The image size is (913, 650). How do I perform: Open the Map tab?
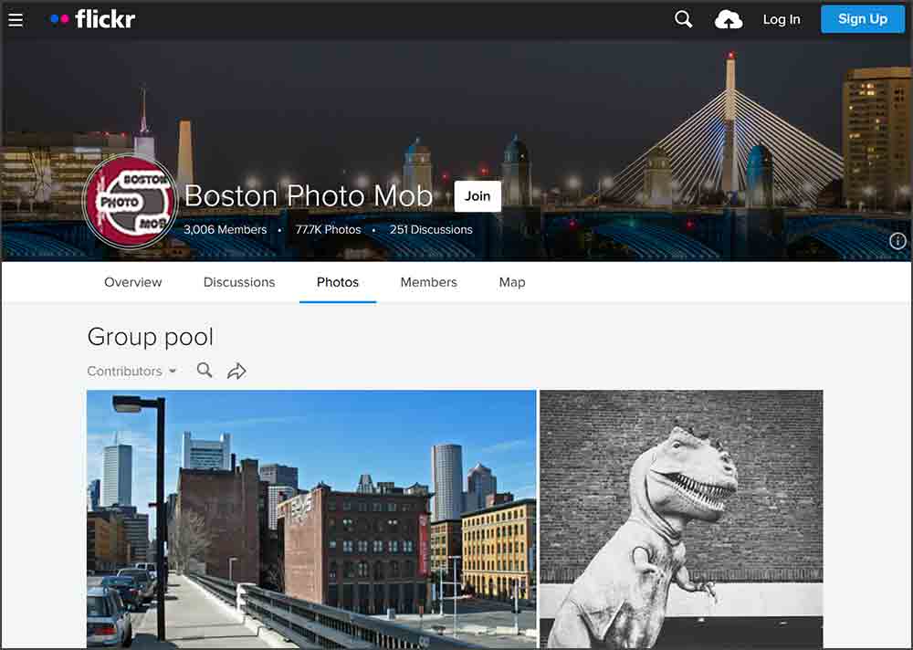point(512,282)
